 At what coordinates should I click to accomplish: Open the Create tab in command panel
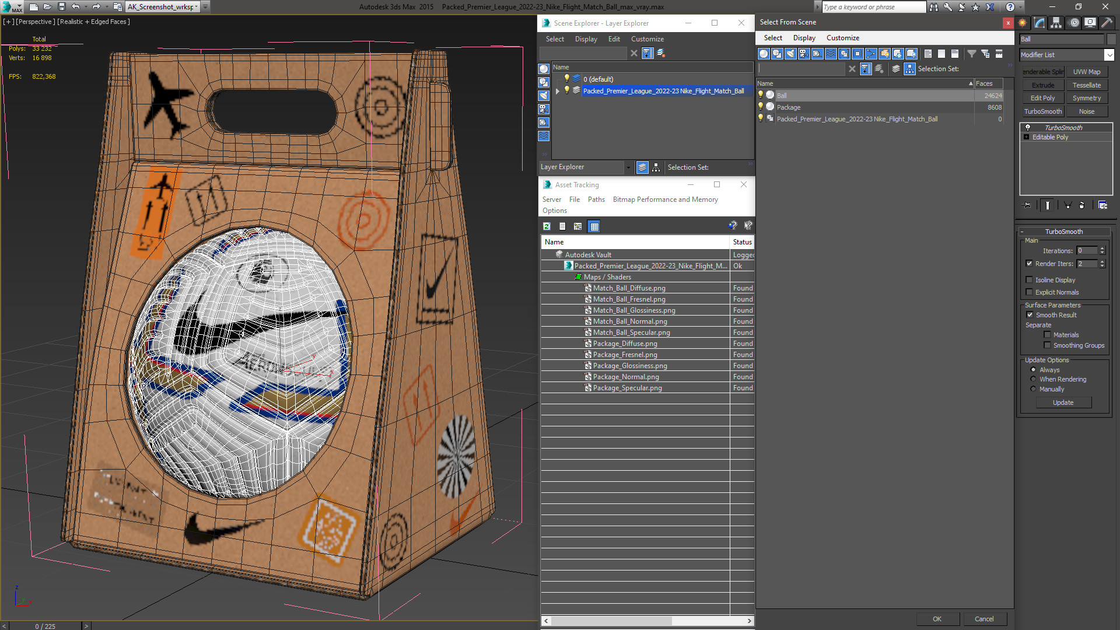click(1023, 23)
